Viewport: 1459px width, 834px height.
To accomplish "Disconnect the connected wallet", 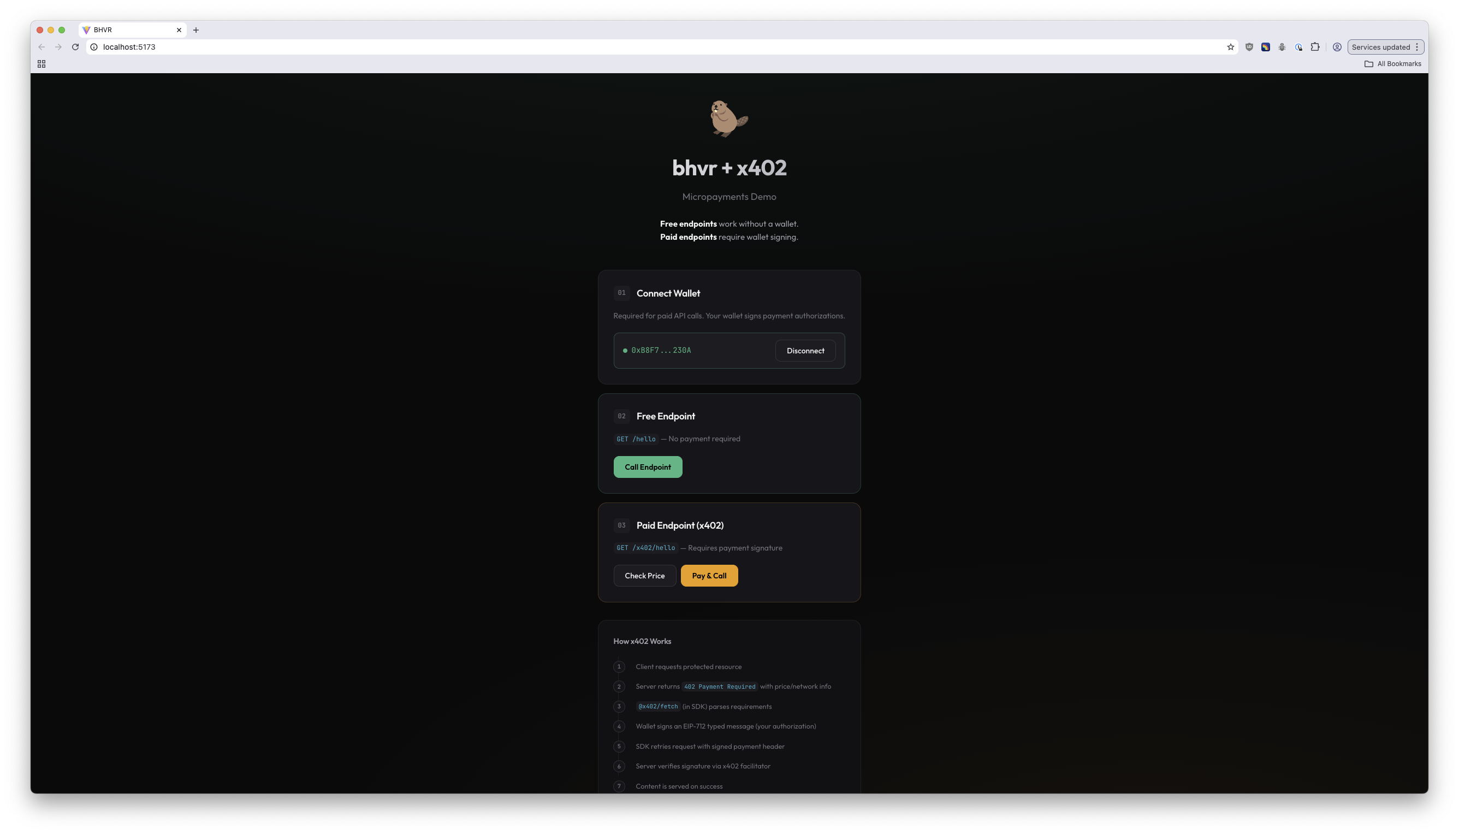I will click(x=805, y=351).
